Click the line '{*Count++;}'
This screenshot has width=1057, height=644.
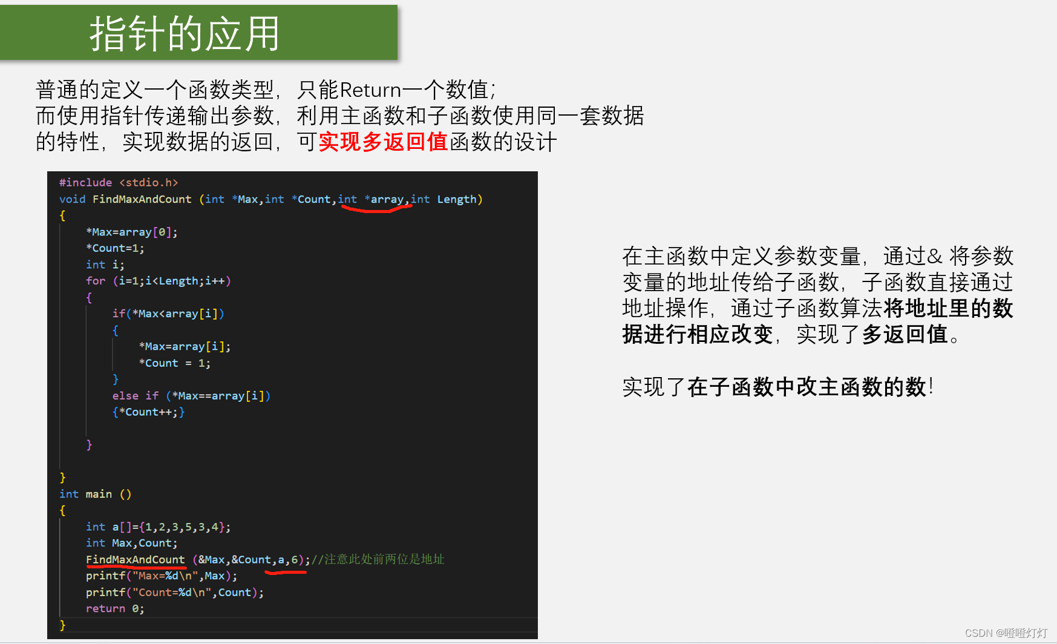[x=148, y=412]
